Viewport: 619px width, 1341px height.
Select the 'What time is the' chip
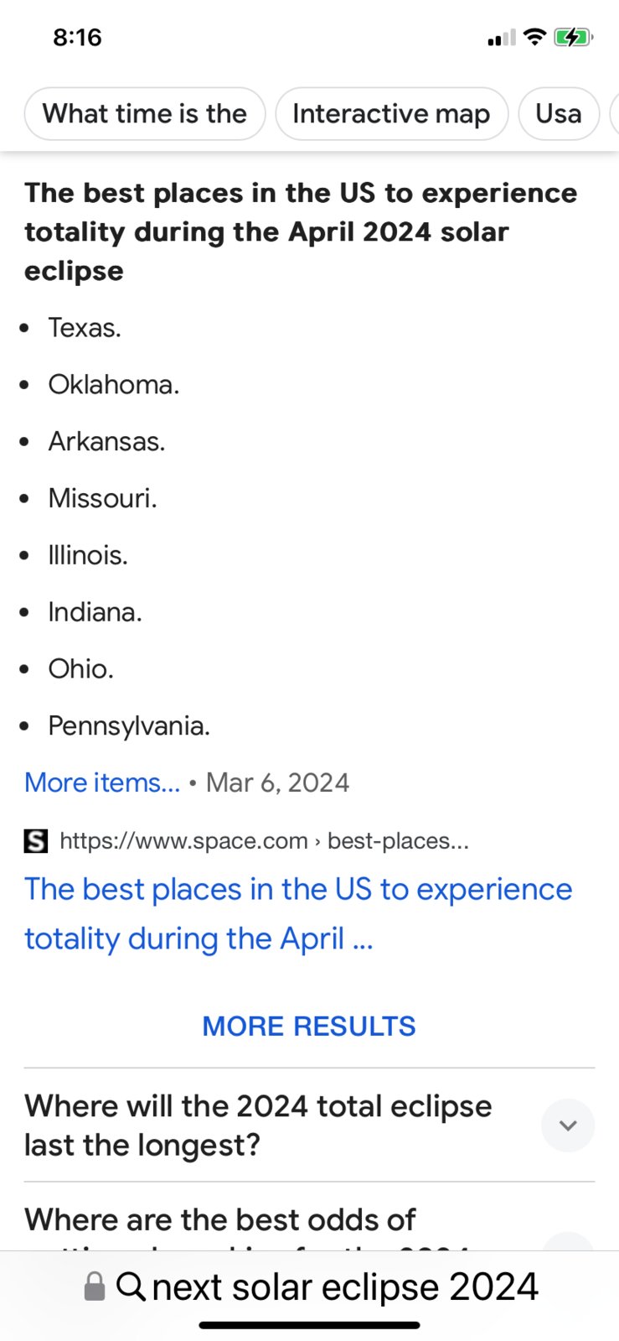(x=145, y=113)
